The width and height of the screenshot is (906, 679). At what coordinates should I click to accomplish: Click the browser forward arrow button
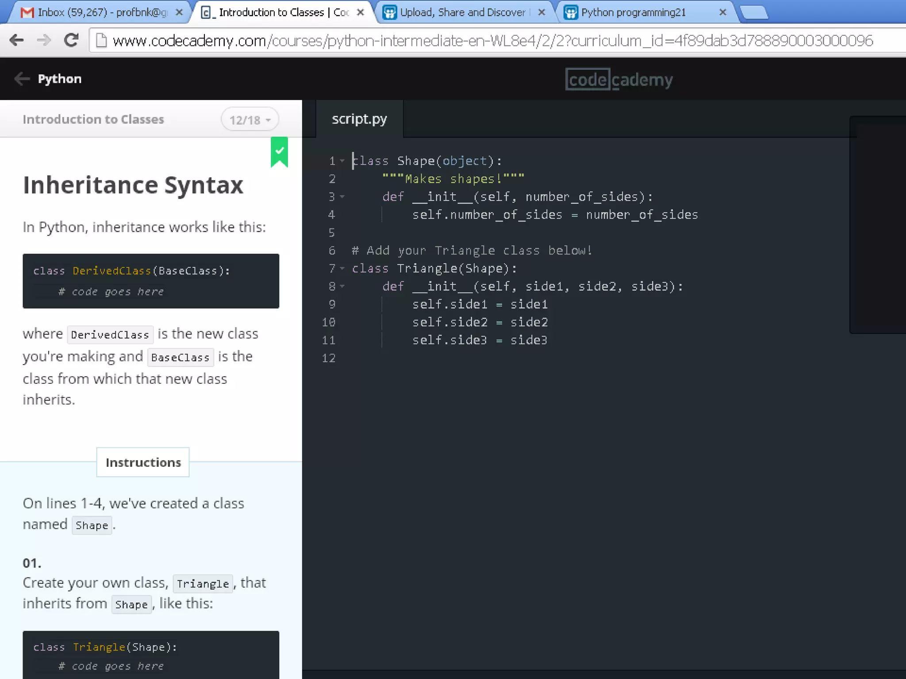coord(44,40)
